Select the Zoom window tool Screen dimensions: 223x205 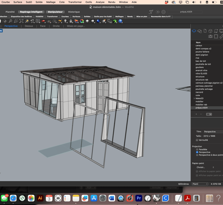point(16,21)
